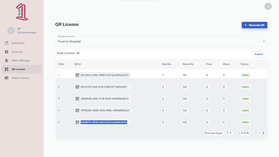This screenshot has width=279, height=157.
Task: Click room number 102 cell
Action: [x=185, y=87]
